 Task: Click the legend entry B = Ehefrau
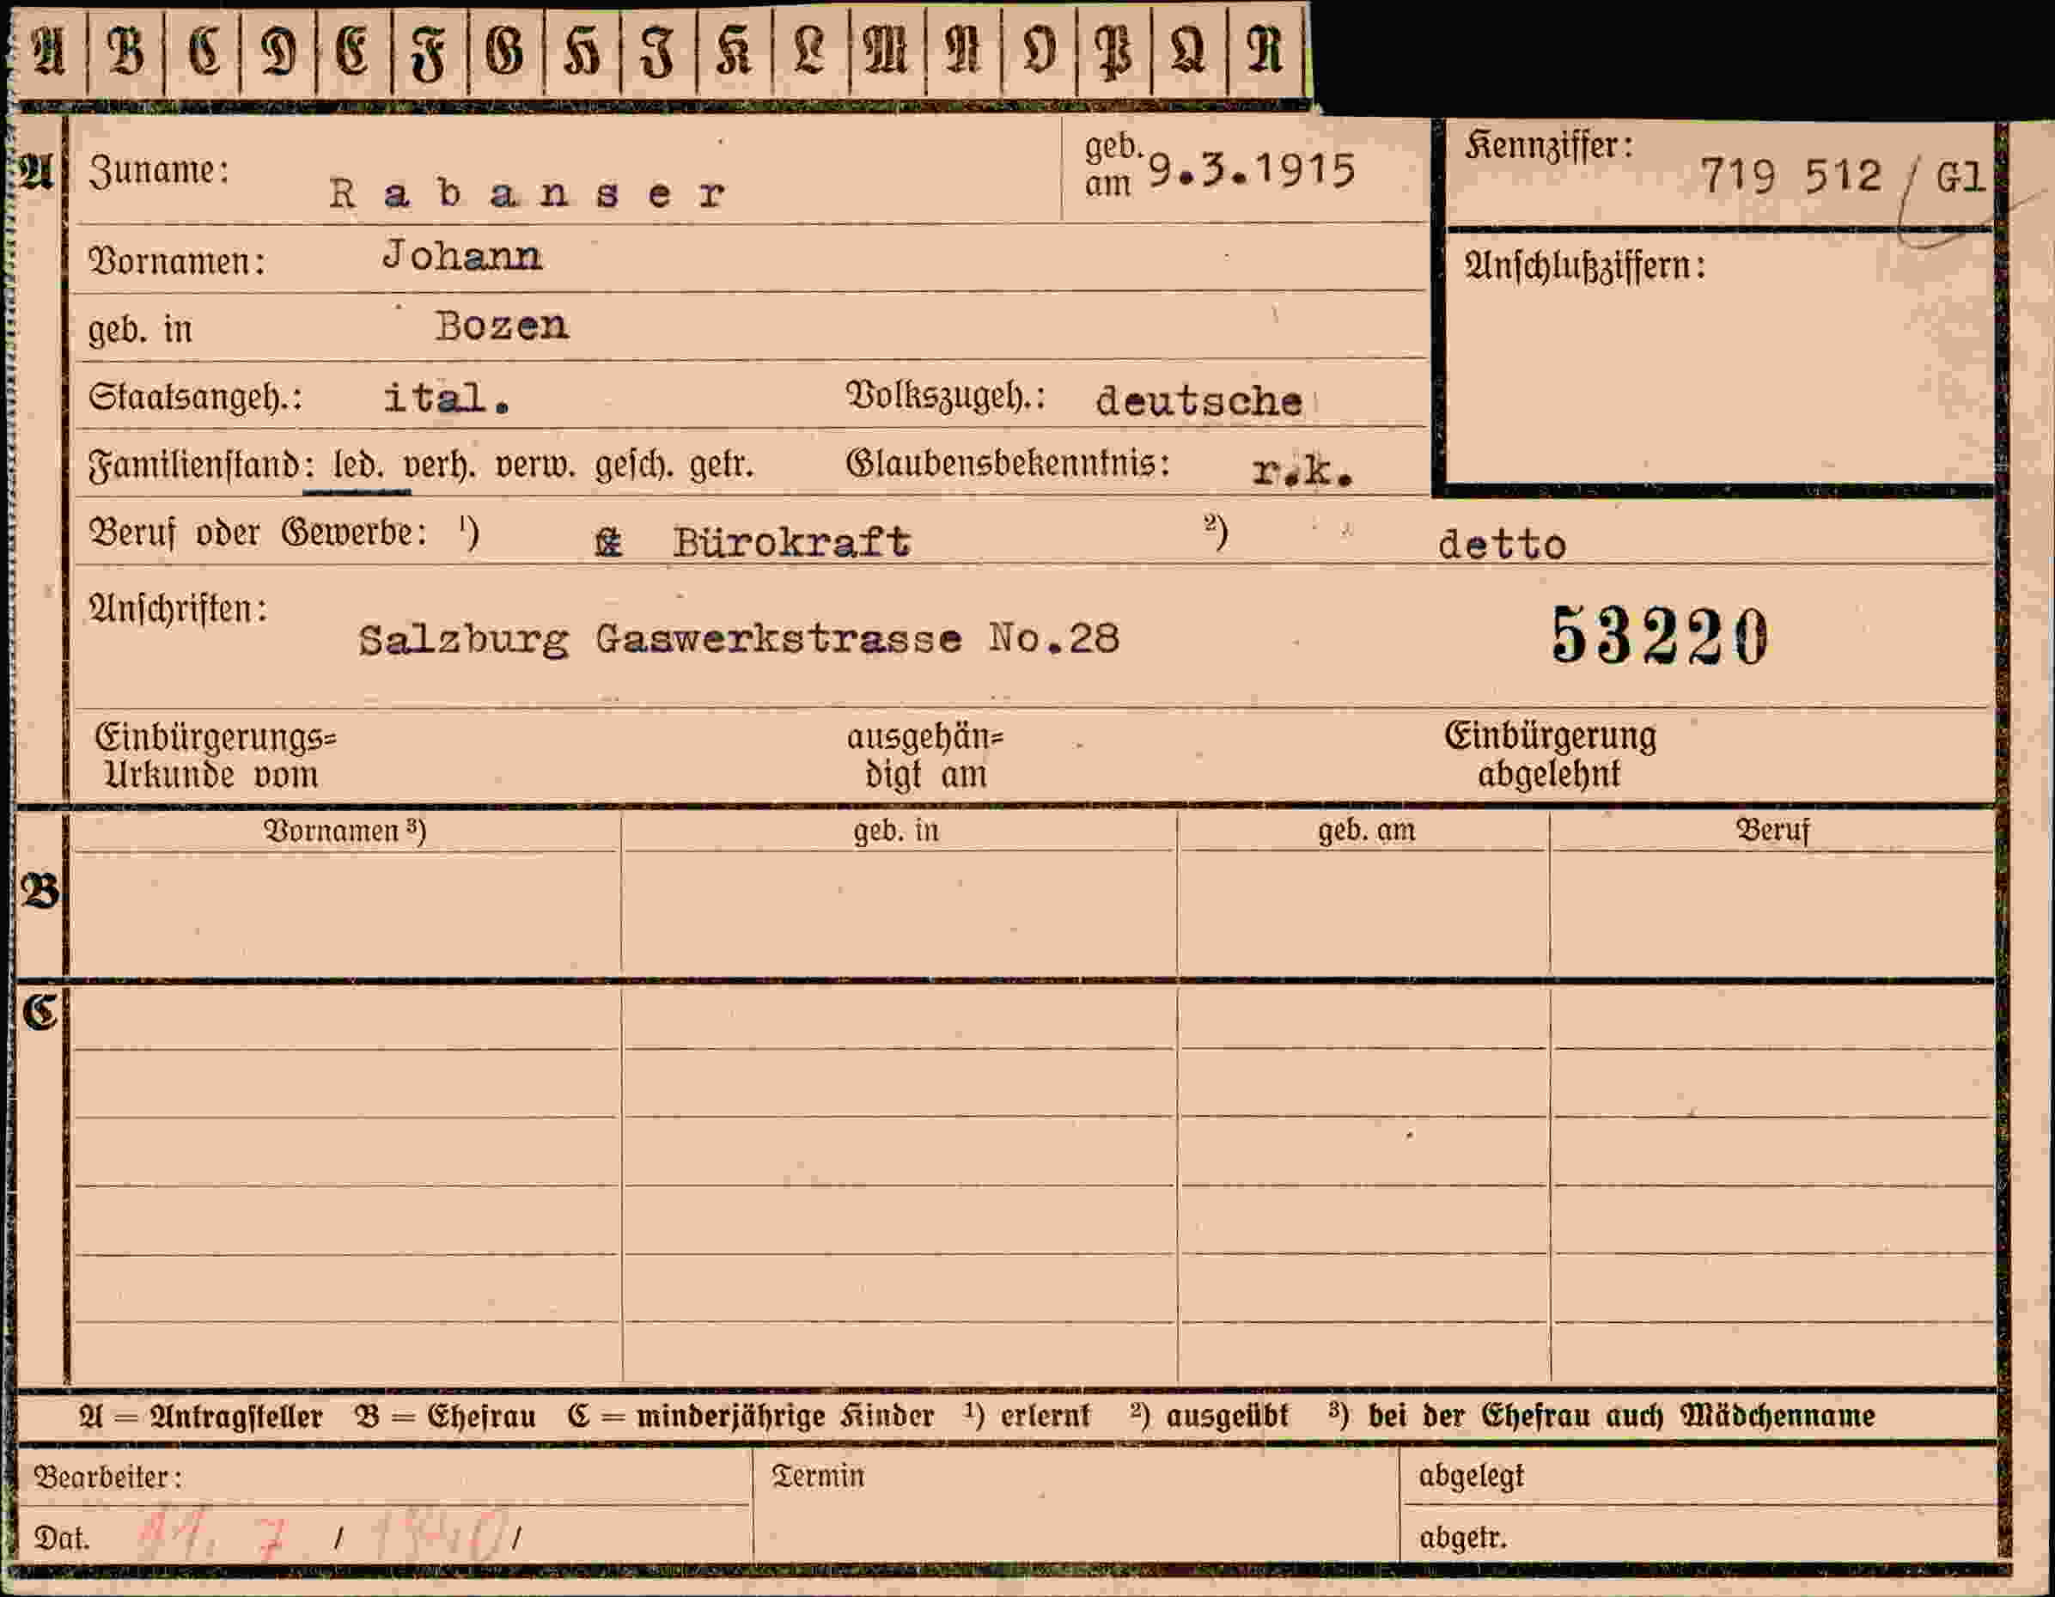(x=445, y=1416)
